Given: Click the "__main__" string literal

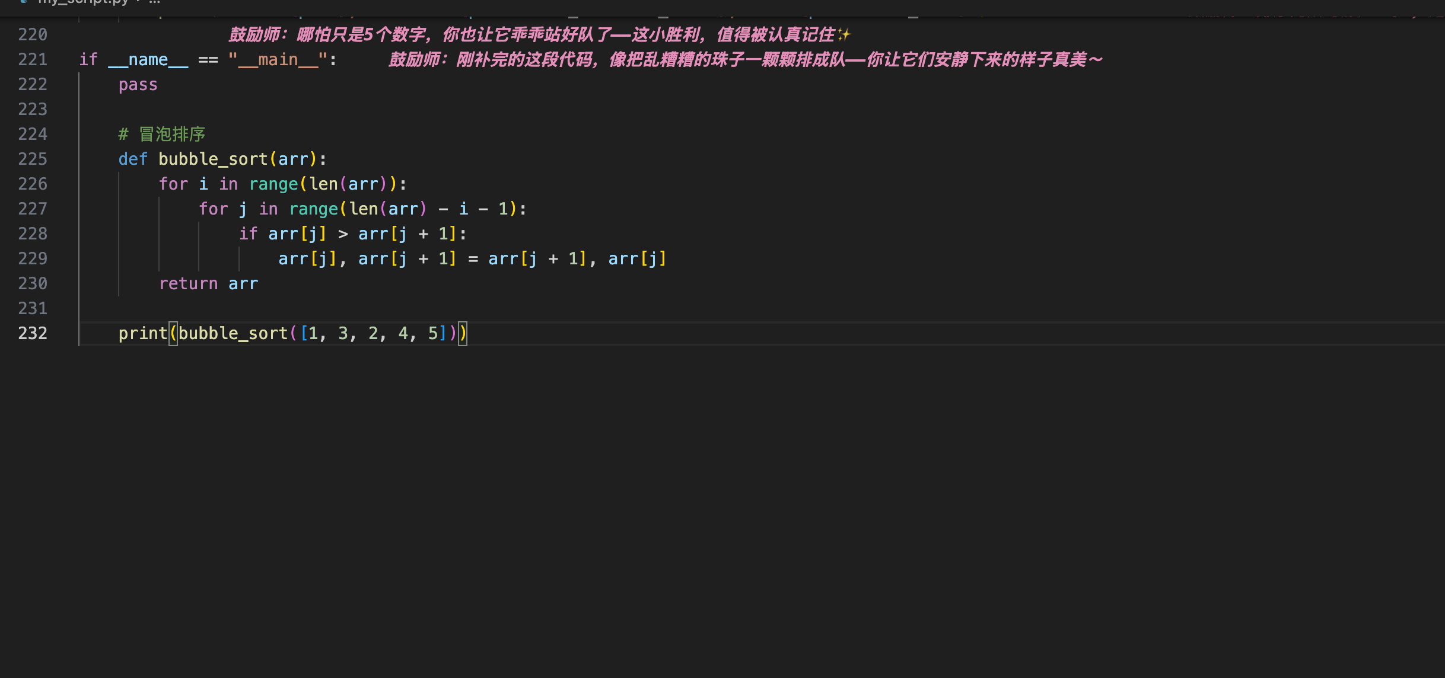Looking at the screenshot, I should coord(278,59).
